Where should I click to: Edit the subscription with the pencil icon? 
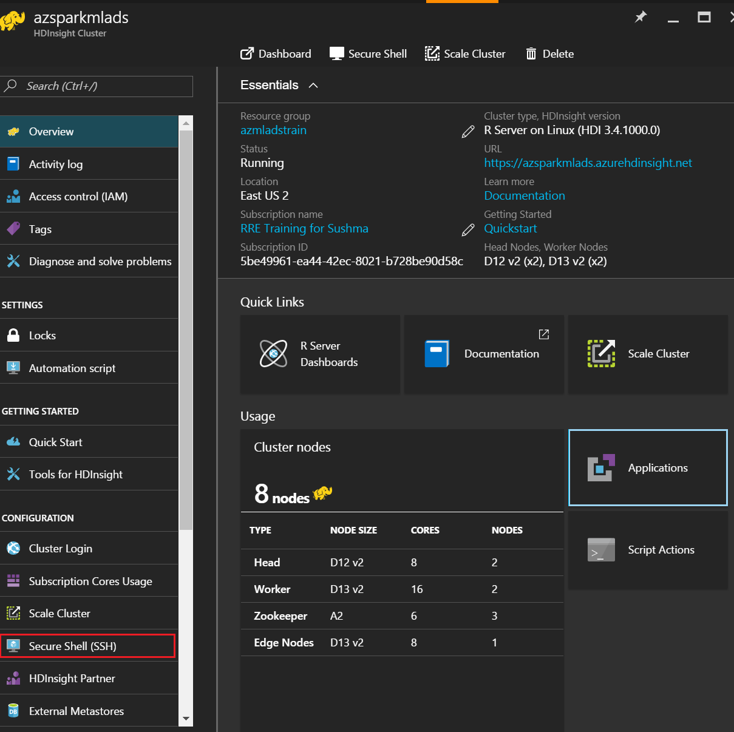pos(468,230)
